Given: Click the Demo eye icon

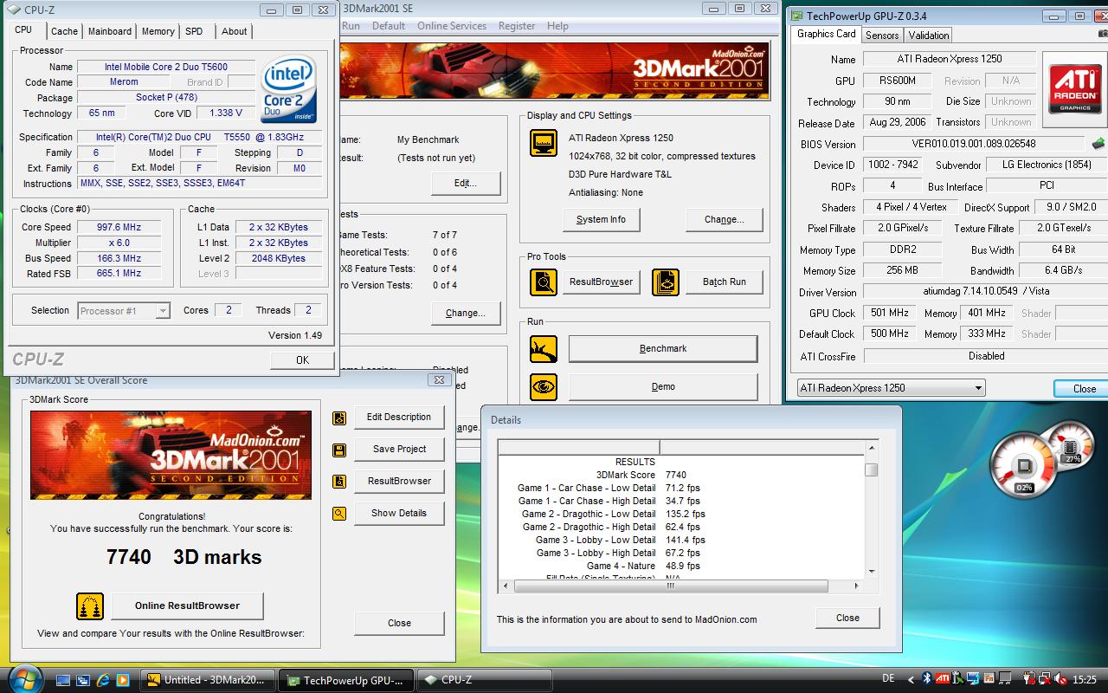Looking at the screenshot, I should pyautogui.click(x=544, y=386).
